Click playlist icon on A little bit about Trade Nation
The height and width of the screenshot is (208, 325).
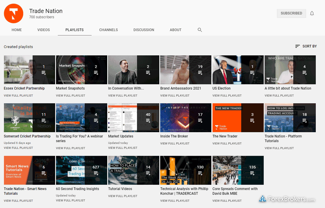coord(304,73)
